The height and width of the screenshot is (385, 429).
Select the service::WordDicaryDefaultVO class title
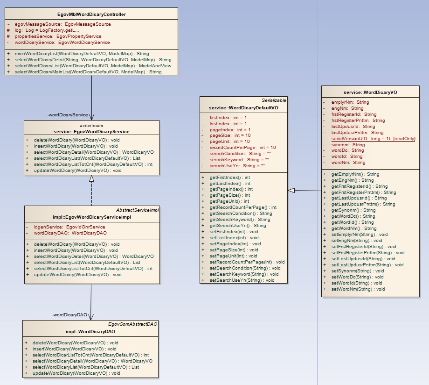(243, 107)
